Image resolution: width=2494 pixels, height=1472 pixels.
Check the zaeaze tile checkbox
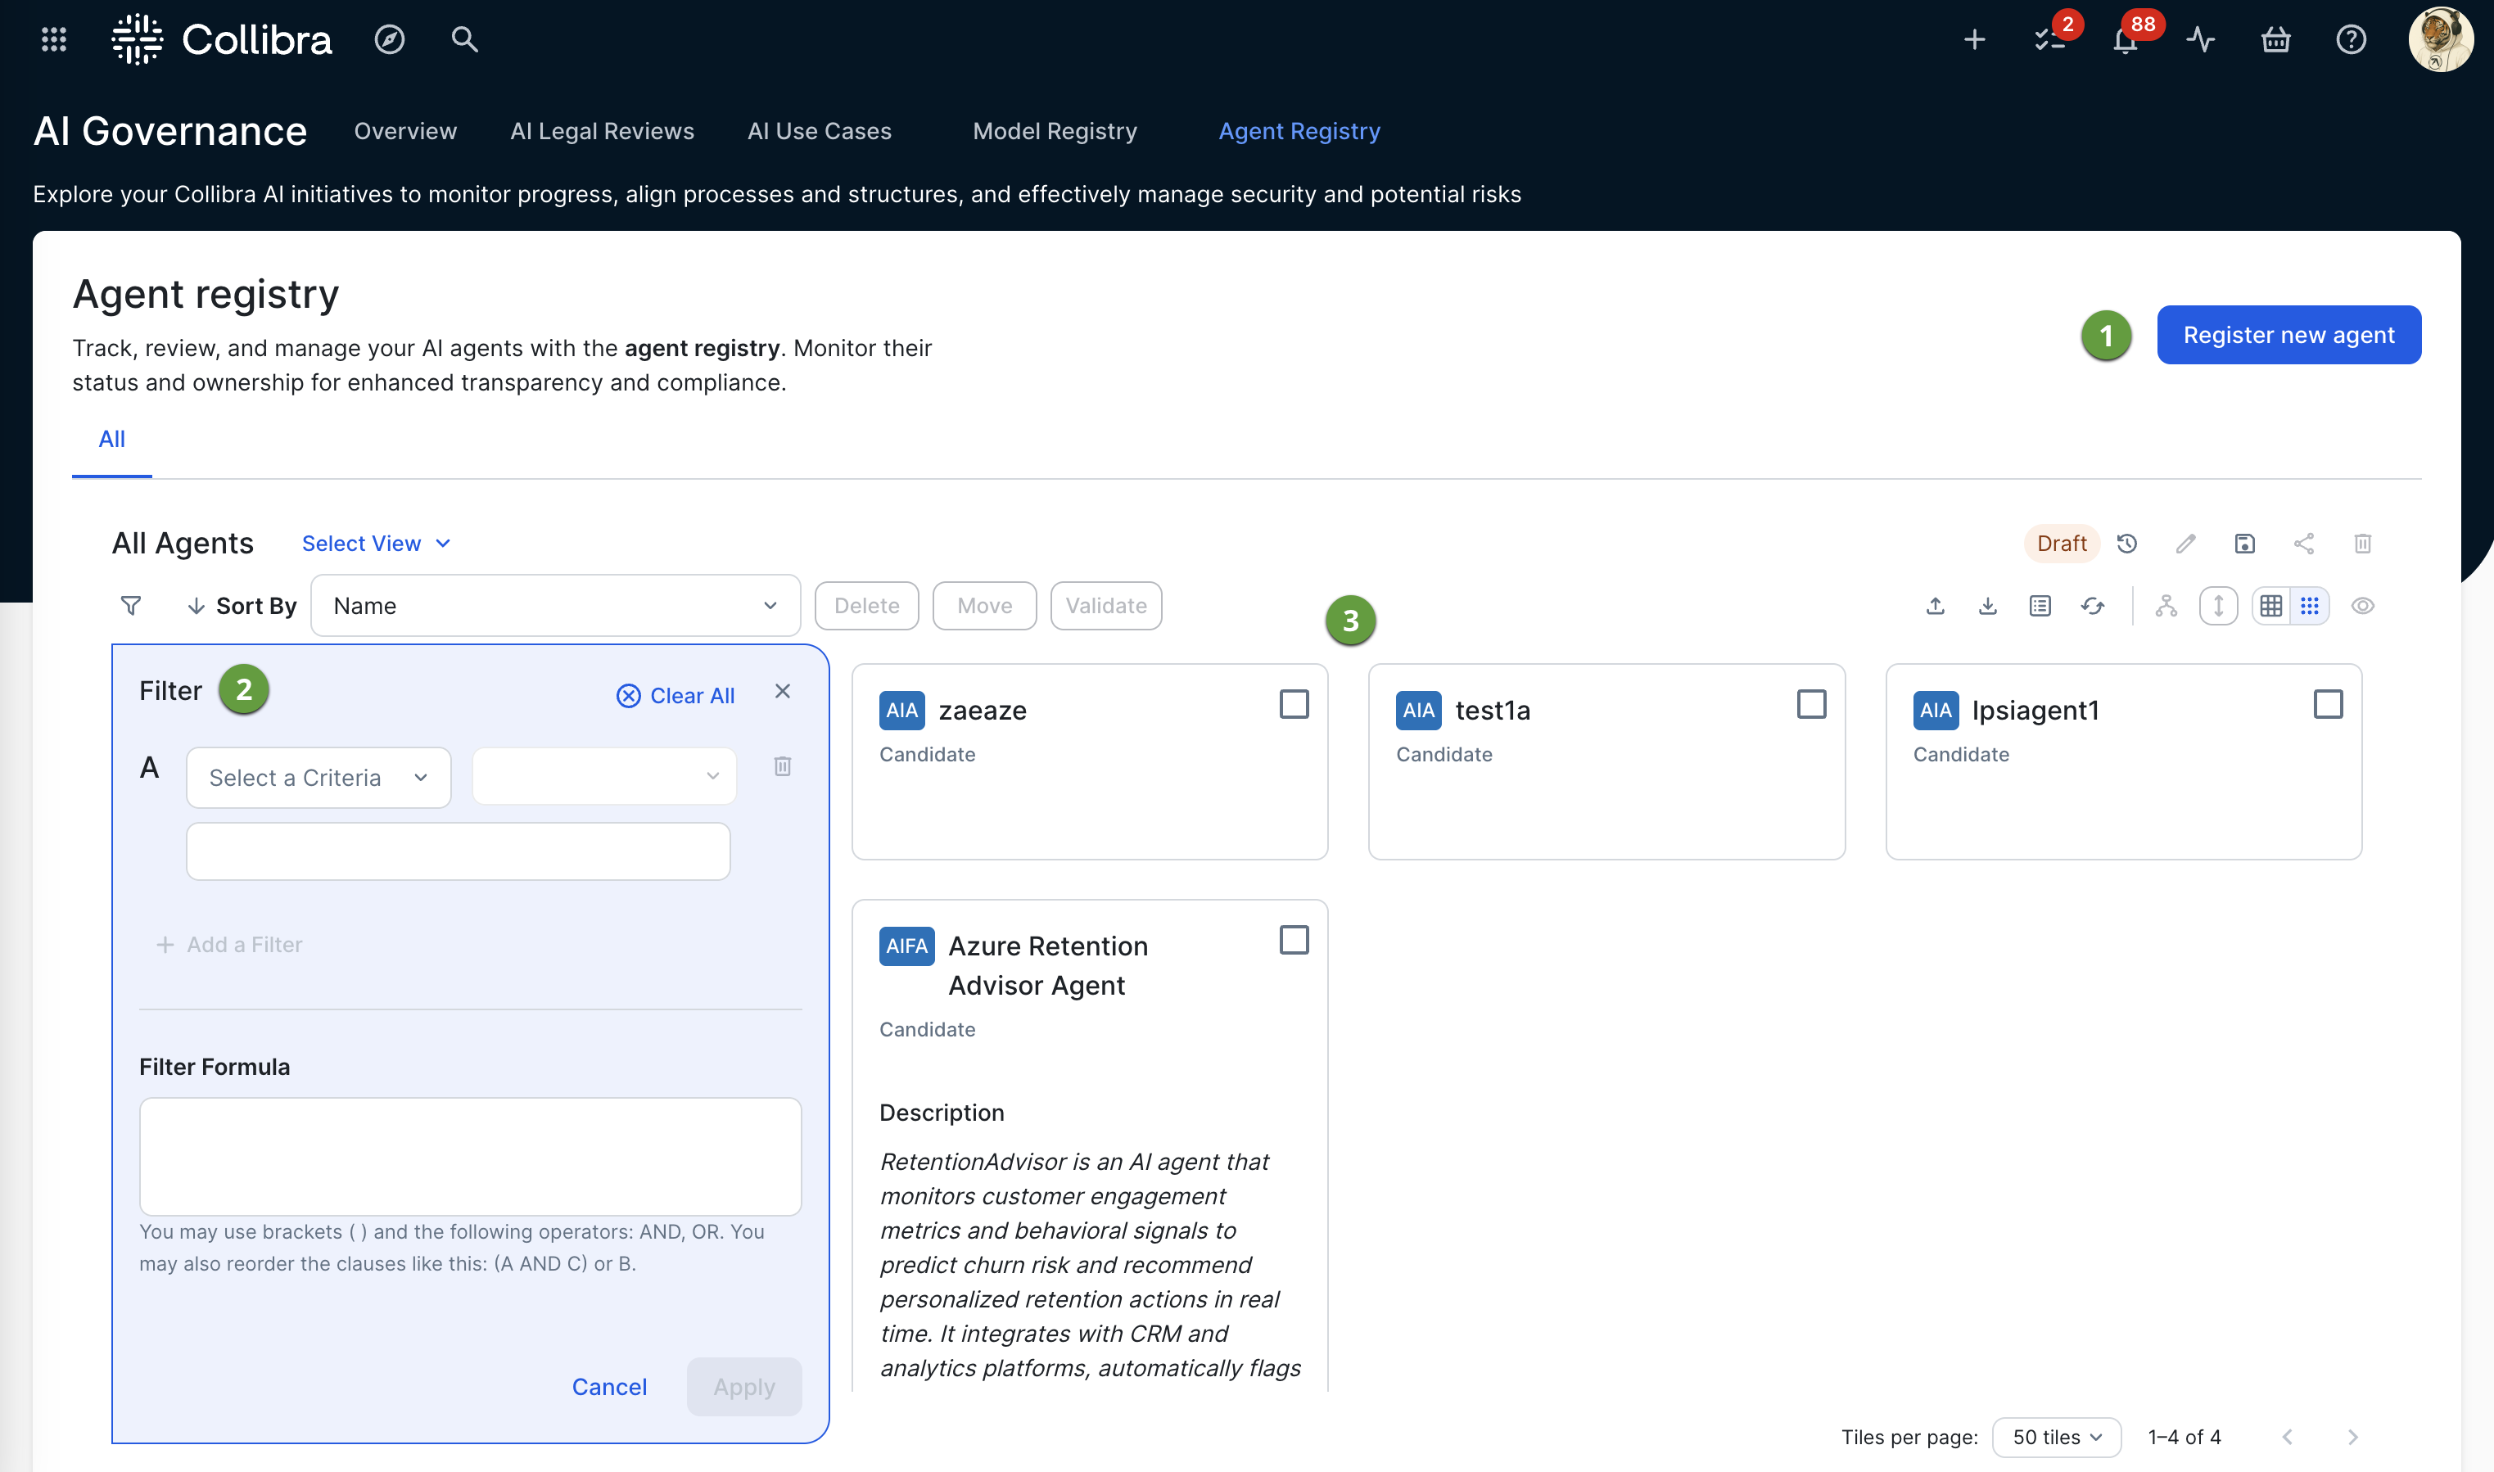pos(1294,704)
